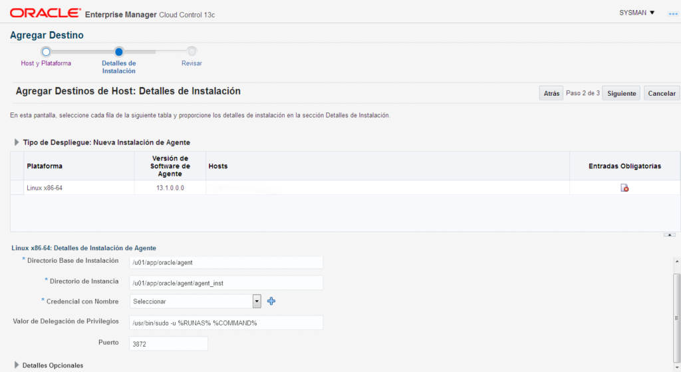This screenshot has width=681, height=372.
Task: Go to the Host y Plataforma step
Action: 46,63
